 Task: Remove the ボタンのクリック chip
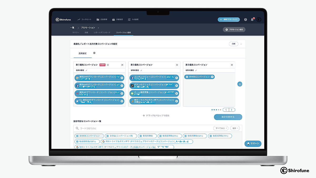click(176, 85)
